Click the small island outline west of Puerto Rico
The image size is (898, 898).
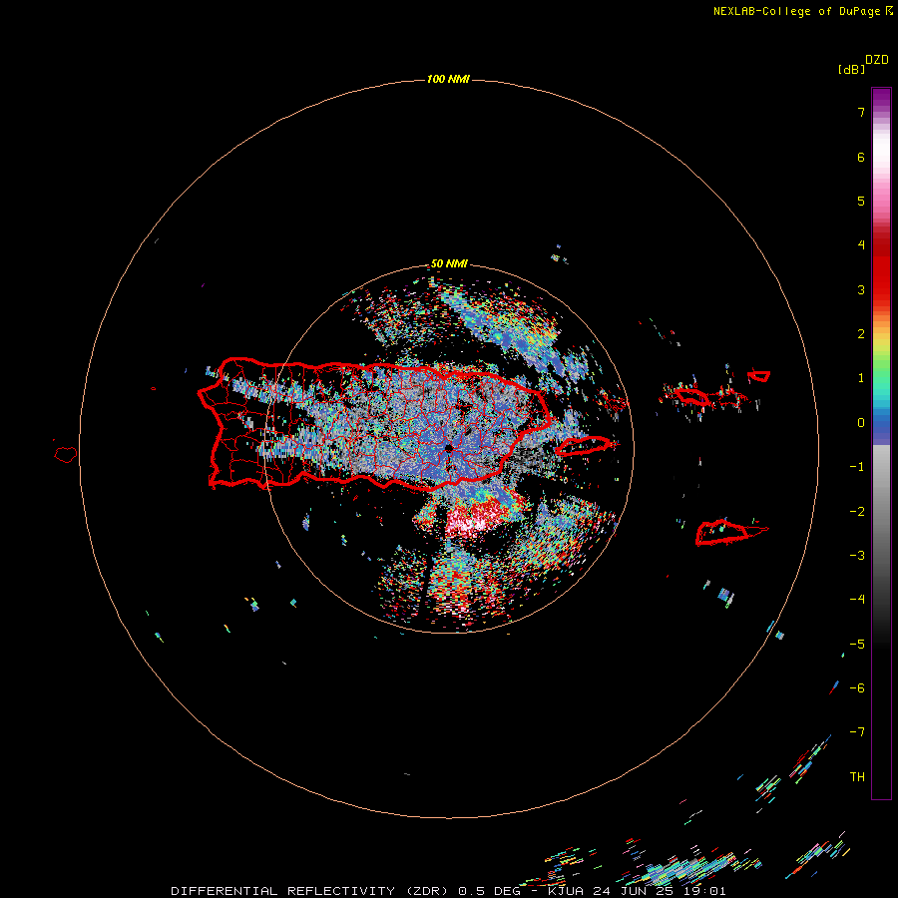(66, 454)
